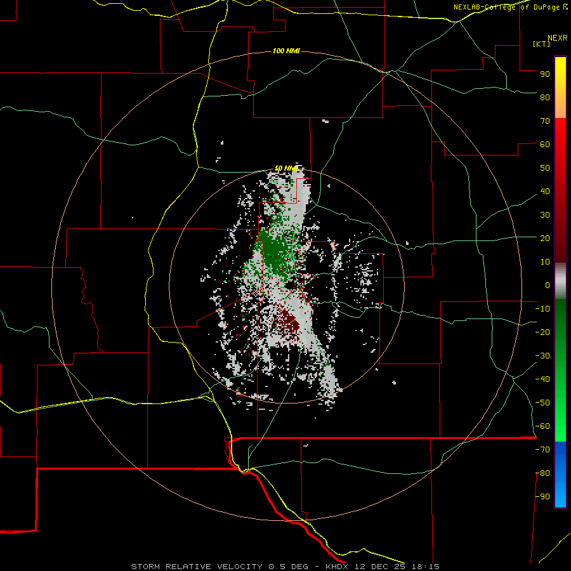Click the 0 value on velocity scale

(x=548, y=285)
